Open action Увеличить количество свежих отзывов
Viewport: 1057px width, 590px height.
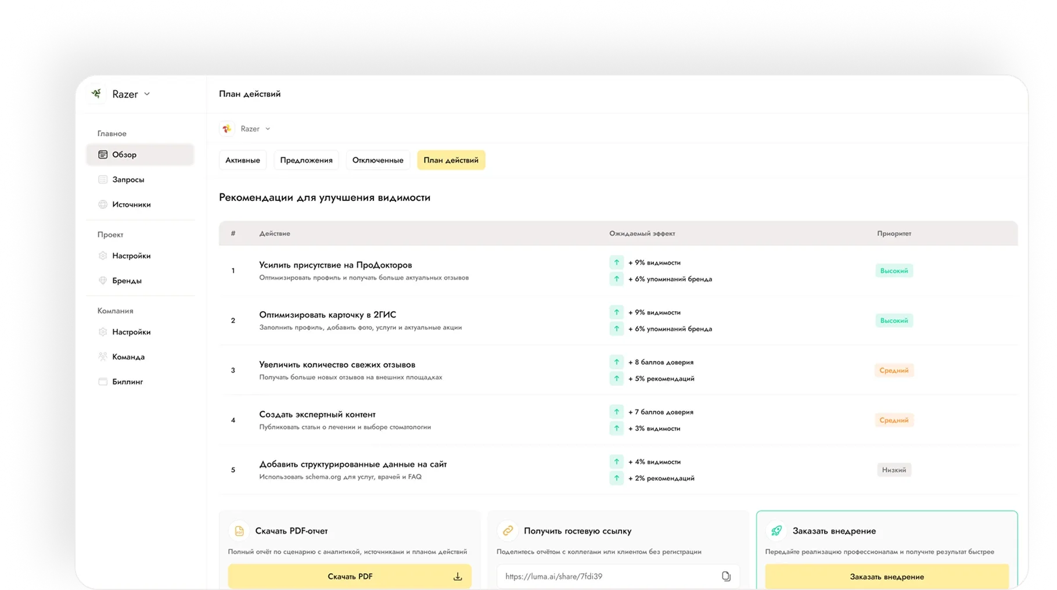[x=337, y=365]
